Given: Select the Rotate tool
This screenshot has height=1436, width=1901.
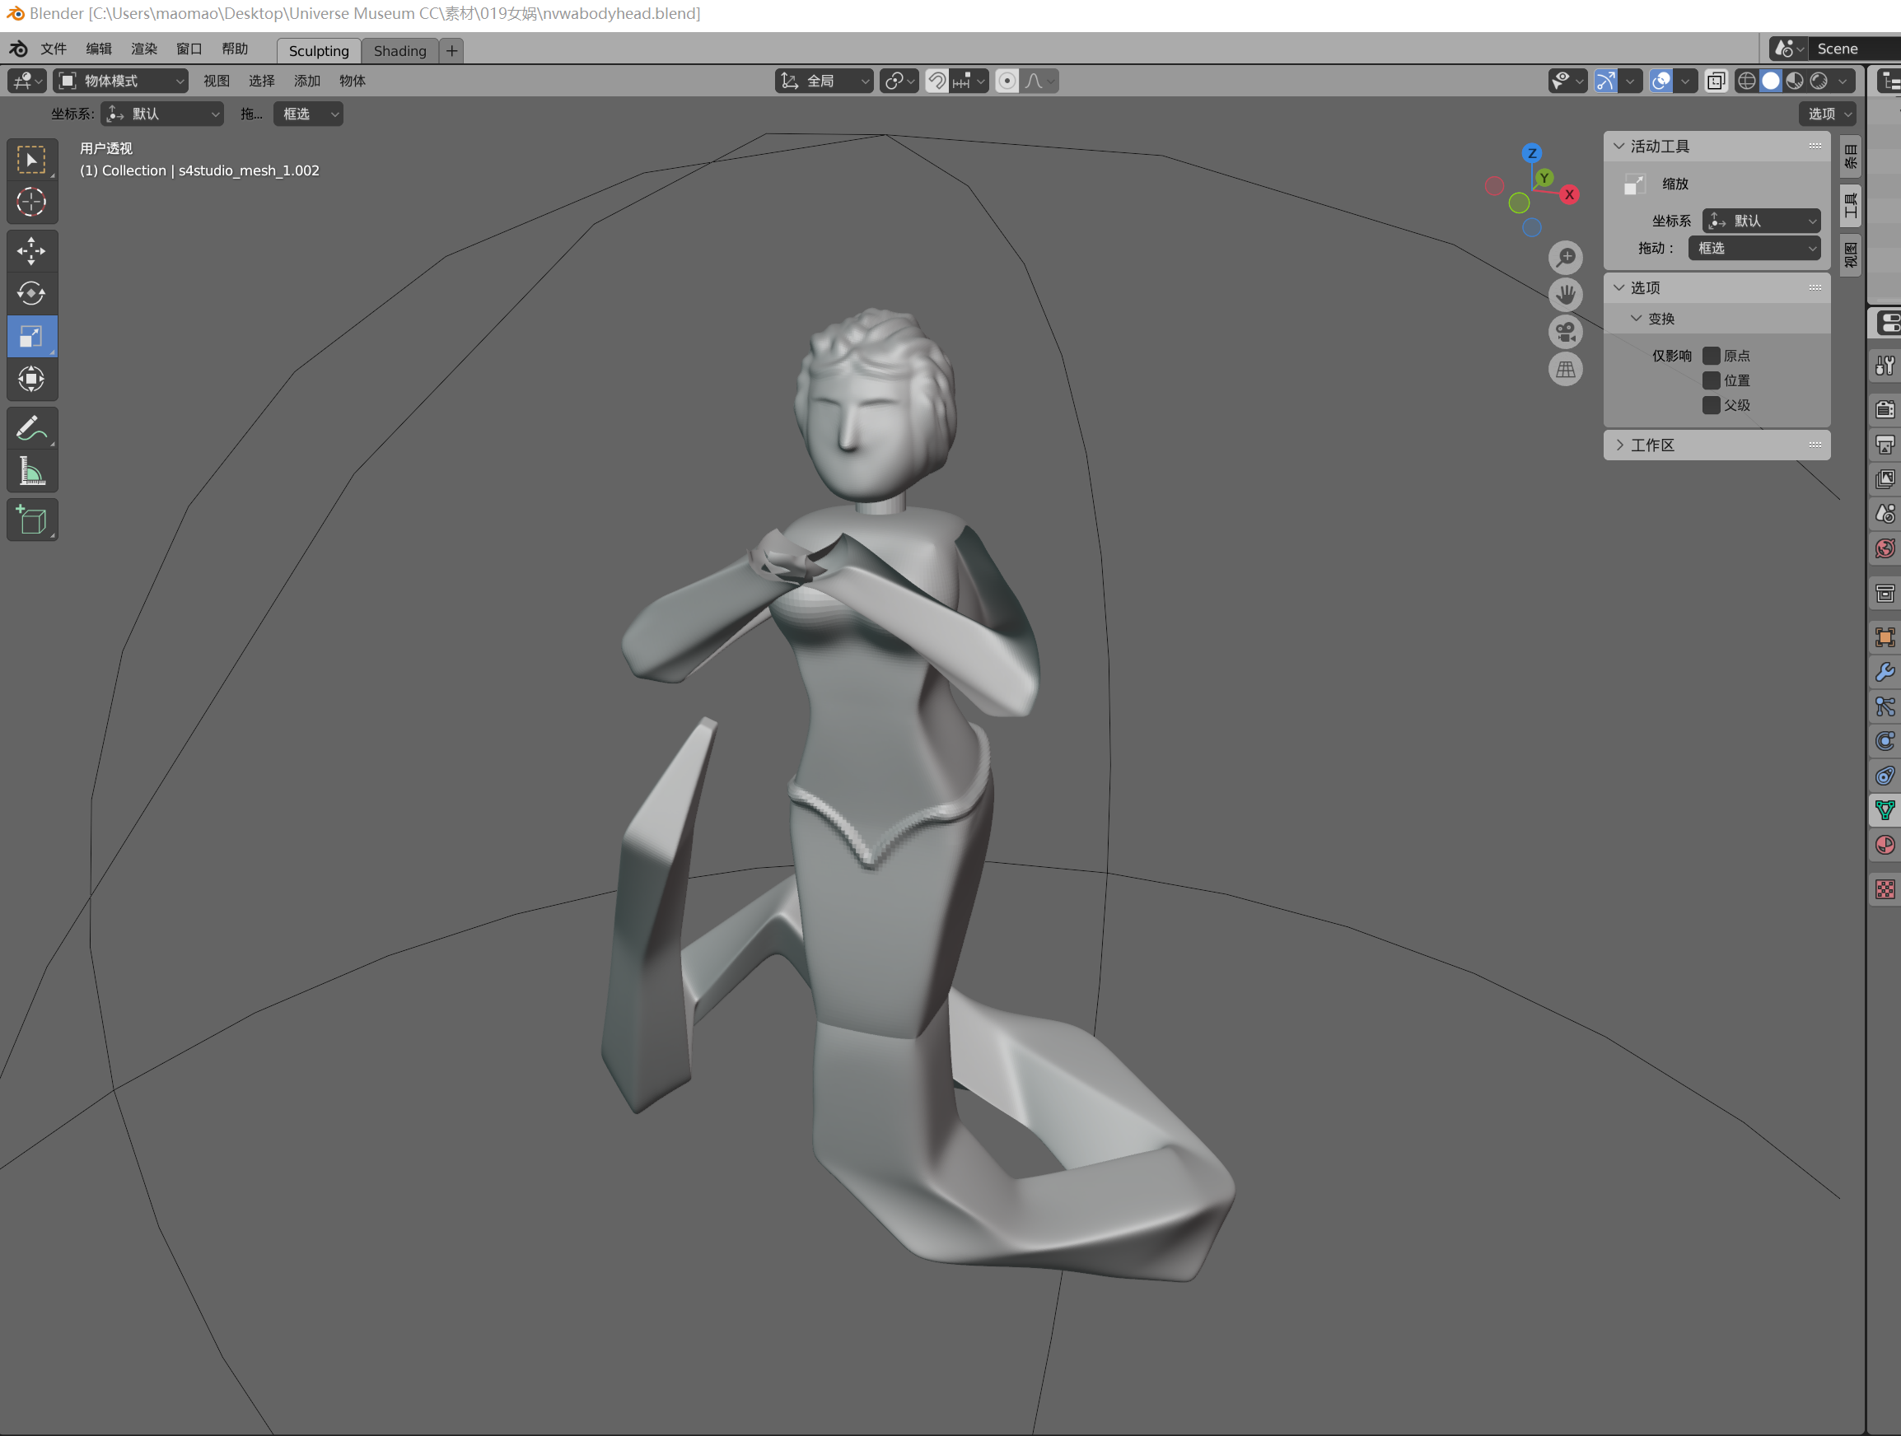Looking at the screenshot, I should point(32,294).
